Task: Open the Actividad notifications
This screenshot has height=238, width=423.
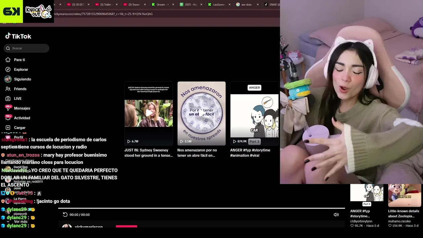Action: [22, 118]
